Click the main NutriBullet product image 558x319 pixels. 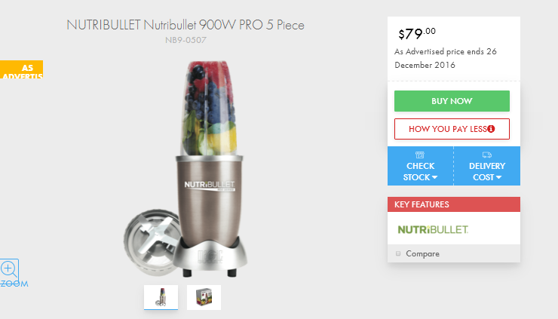185,169
